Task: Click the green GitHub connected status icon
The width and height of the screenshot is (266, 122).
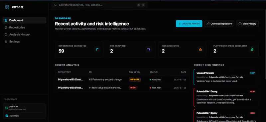Action: (7, 108)
